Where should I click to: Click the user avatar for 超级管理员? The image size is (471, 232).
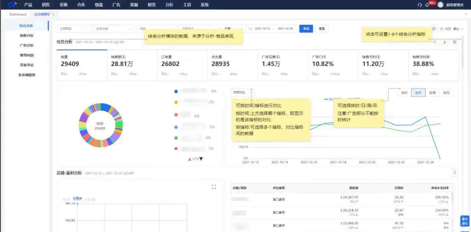(x=440, y=5)
